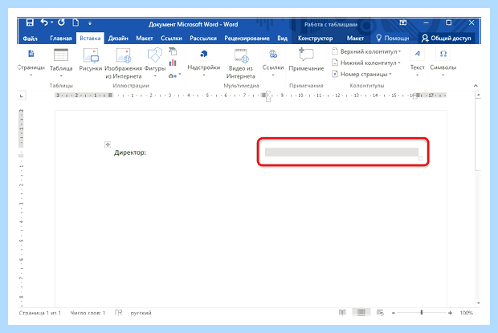This screenshot has width=498, height=333.
Task: Zoom out with the minus button
Action: point(394,313)
